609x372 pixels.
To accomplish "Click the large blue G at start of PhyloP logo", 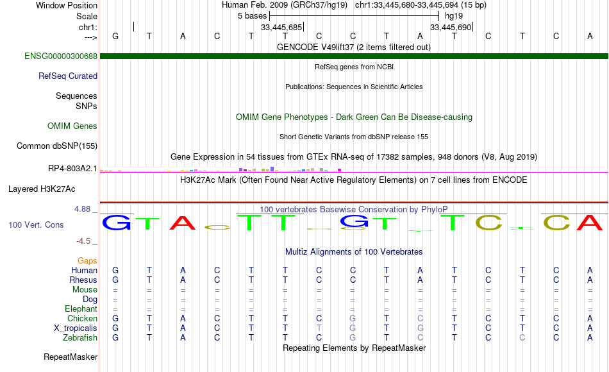I will (x=116, y=223).
